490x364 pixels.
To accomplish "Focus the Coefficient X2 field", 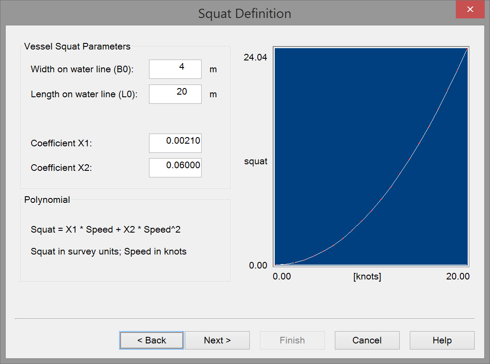I will tap(175, 168).
